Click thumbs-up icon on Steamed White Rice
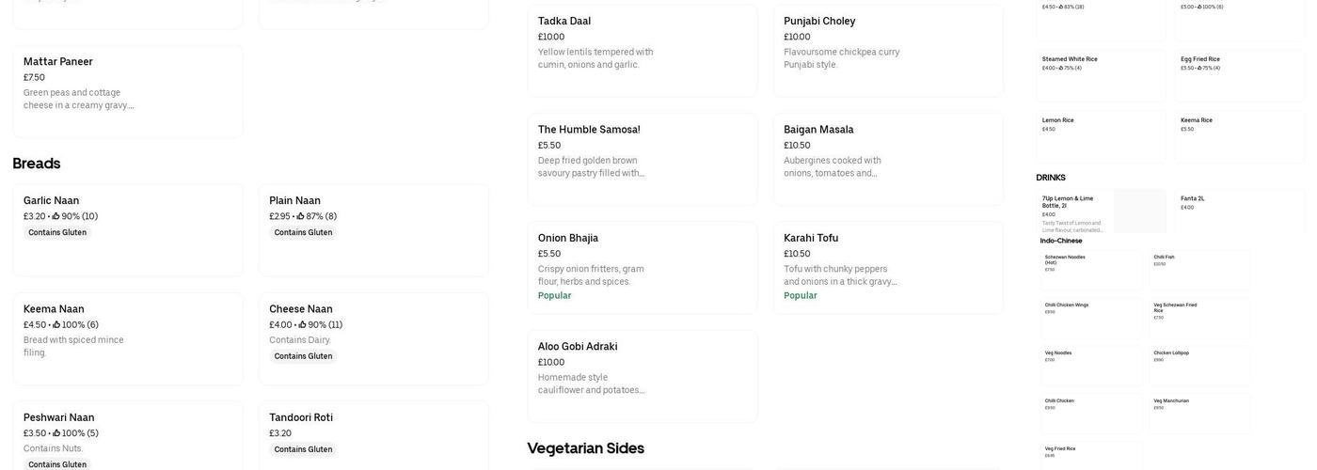1317x470 pixels. [1061, 68]
